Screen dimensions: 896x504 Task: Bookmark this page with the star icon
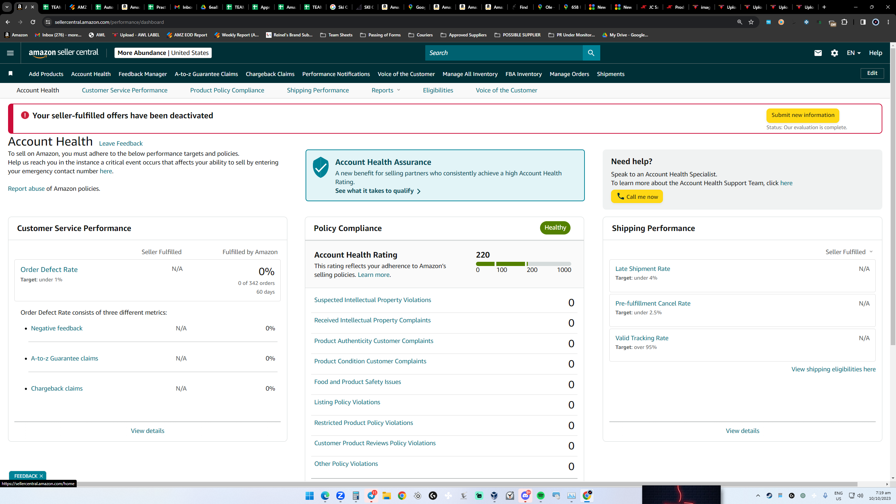coord(751,22)
